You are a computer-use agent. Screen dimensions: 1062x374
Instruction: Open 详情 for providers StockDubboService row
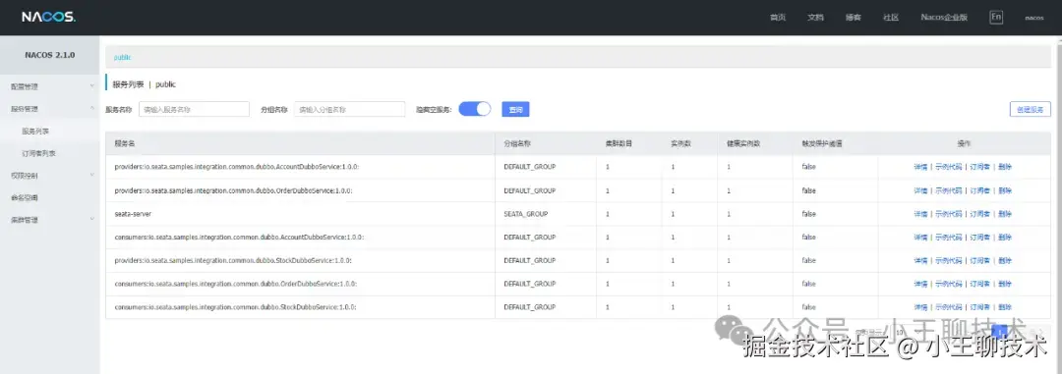pyautogui.click(x=920, y=260)
